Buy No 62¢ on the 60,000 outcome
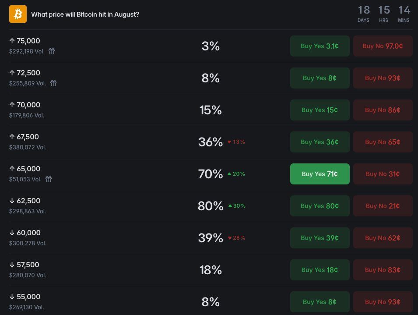418x315 pixels. coord(383,238)
